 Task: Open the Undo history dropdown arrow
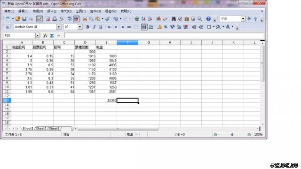(120, 19)
